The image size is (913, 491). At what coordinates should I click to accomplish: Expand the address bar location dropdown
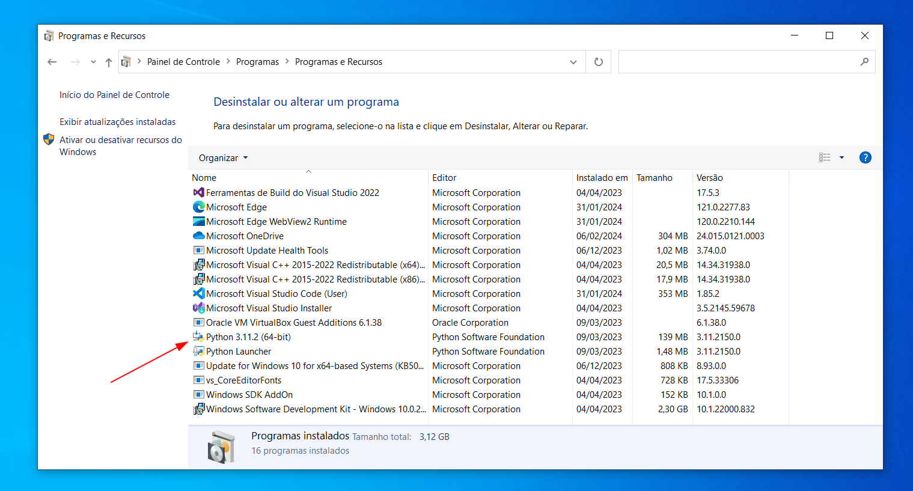[x=573, y=61]
